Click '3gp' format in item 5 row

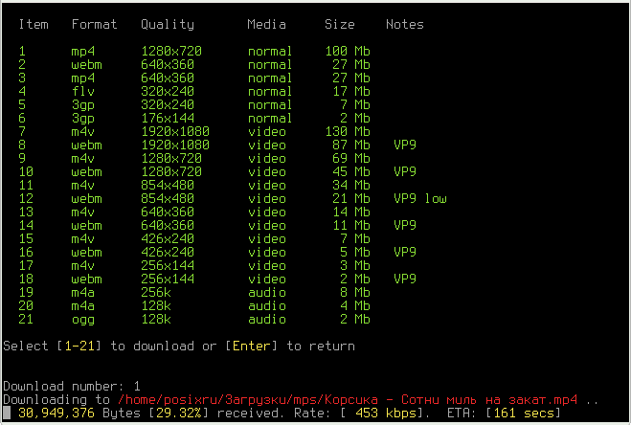point(83,105)
